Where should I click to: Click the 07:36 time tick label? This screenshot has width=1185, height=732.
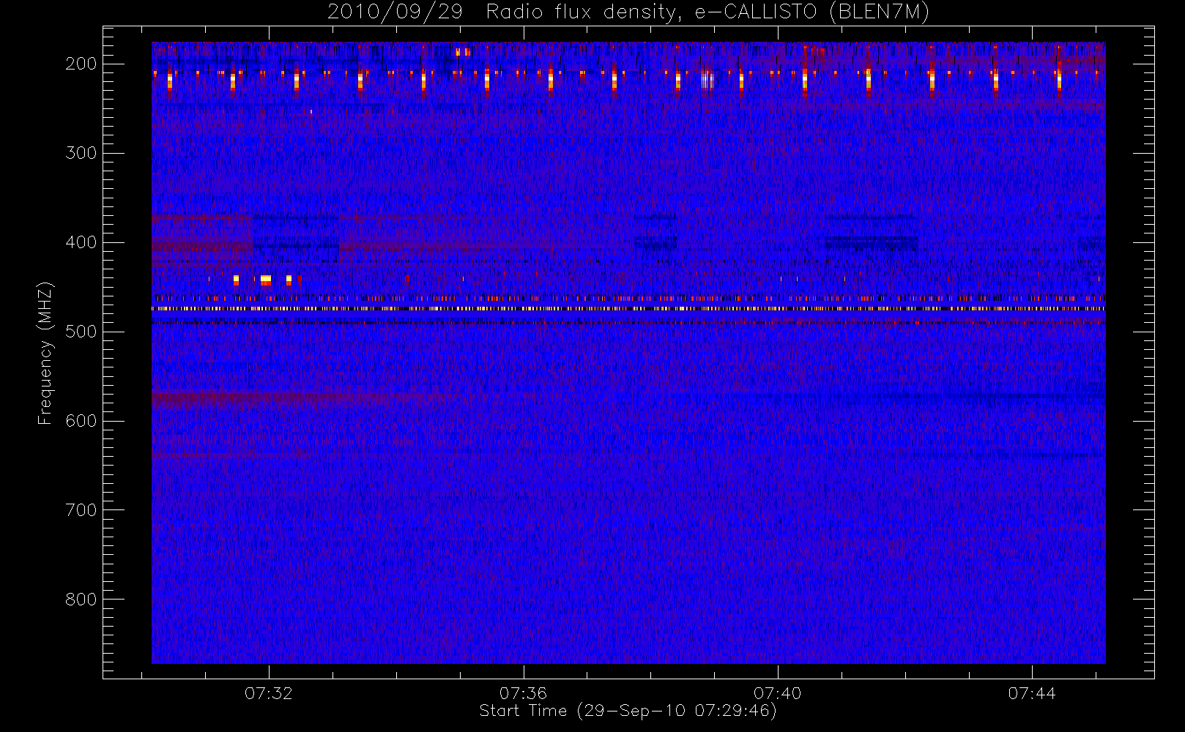pos(523,693)
